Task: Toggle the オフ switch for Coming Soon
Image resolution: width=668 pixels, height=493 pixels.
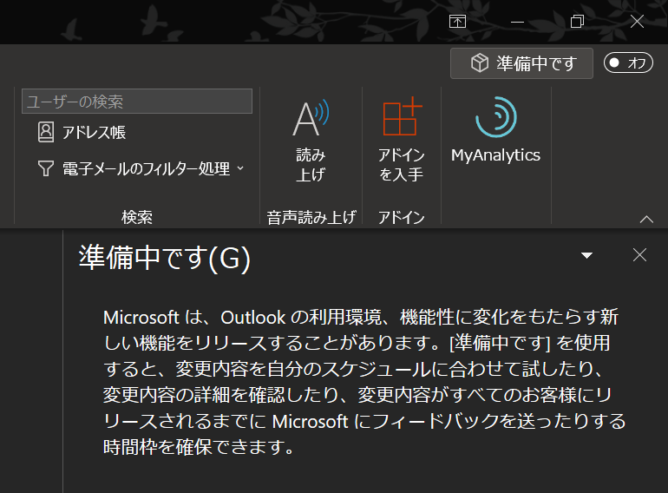Action: 628,63
